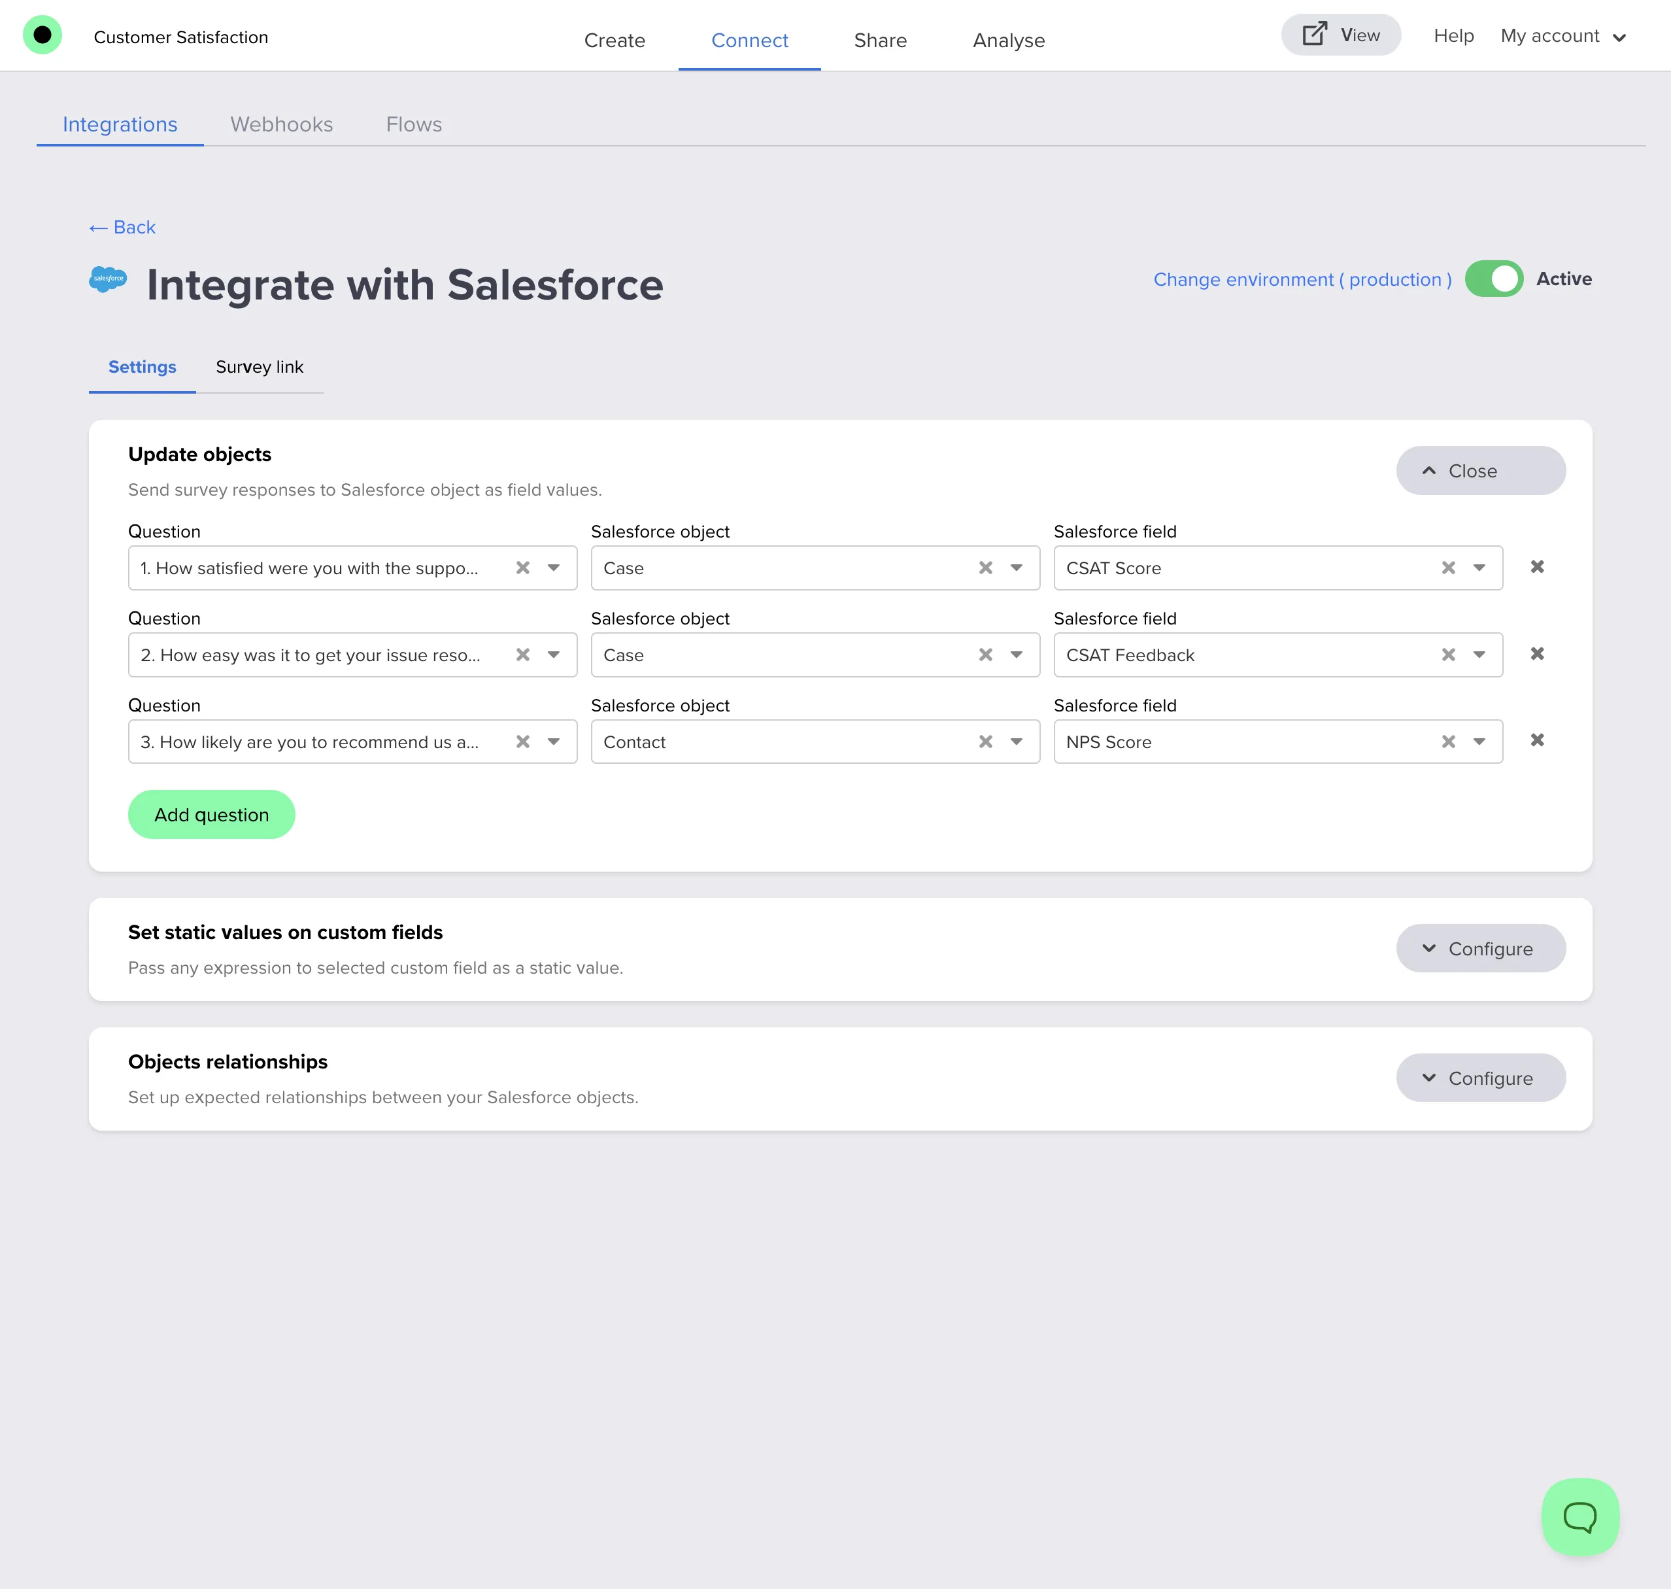Open the Survey link tab
The image size is (1671, 1589).
point(259,367)
